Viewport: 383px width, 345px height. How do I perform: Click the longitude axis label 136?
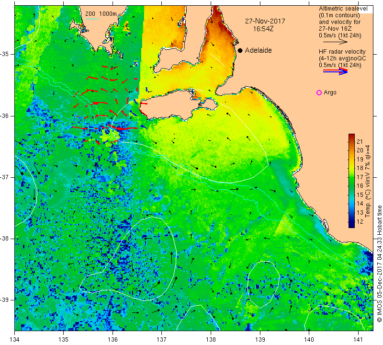(113, 340)
